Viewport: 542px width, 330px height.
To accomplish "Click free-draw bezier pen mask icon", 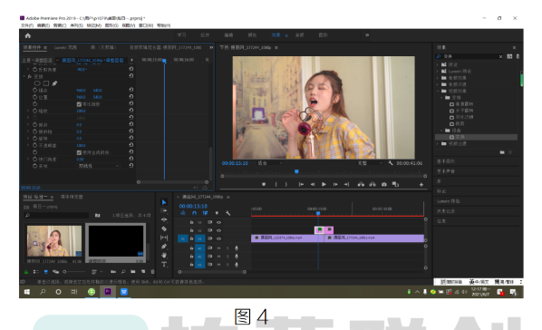I will point(54,83).
